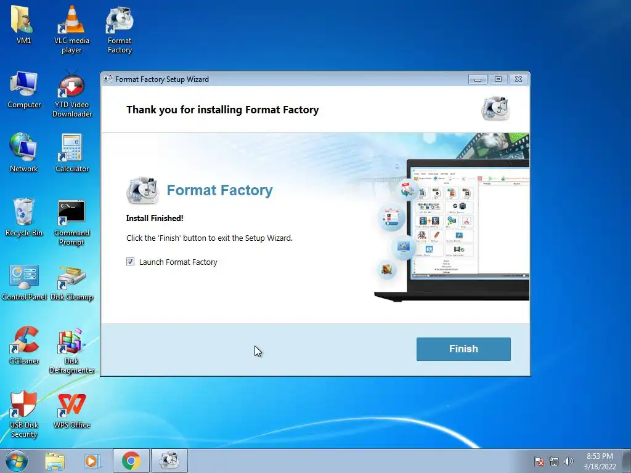Image resolution: width=631 pixels, height=473 pixels.
Task: Select the Format Factory desktop shortcut
Action: pyautogui.click(x=120, y=30)
